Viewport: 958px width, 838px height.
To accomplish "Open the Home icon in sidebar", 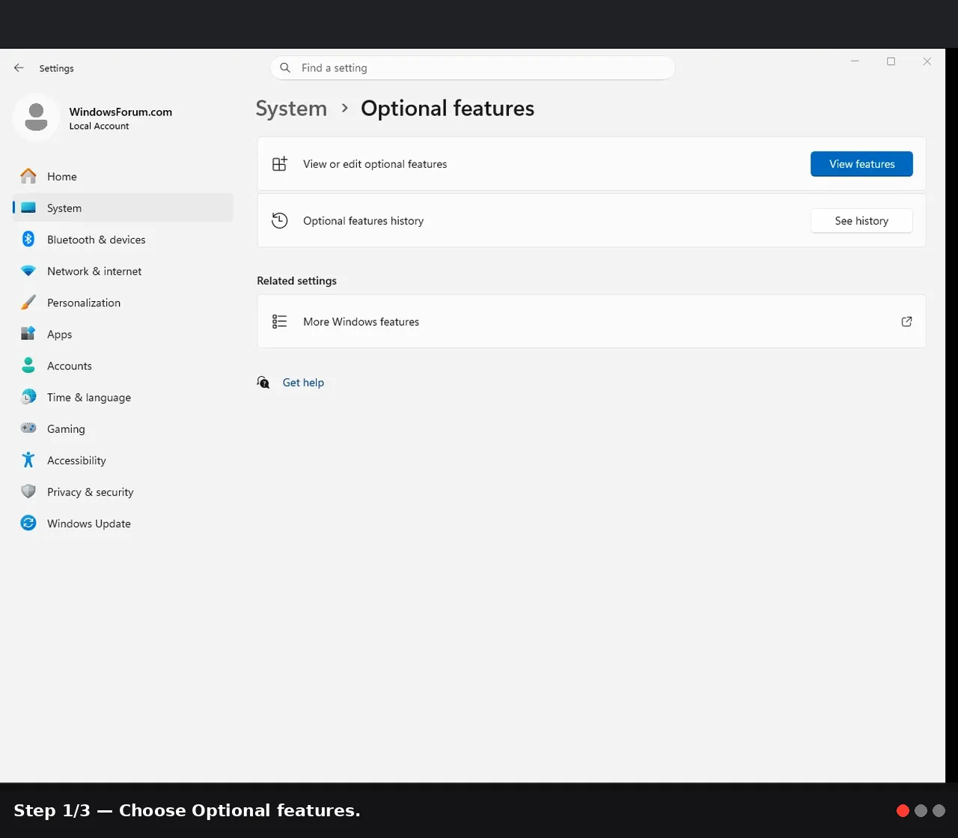I will point(28,176).
